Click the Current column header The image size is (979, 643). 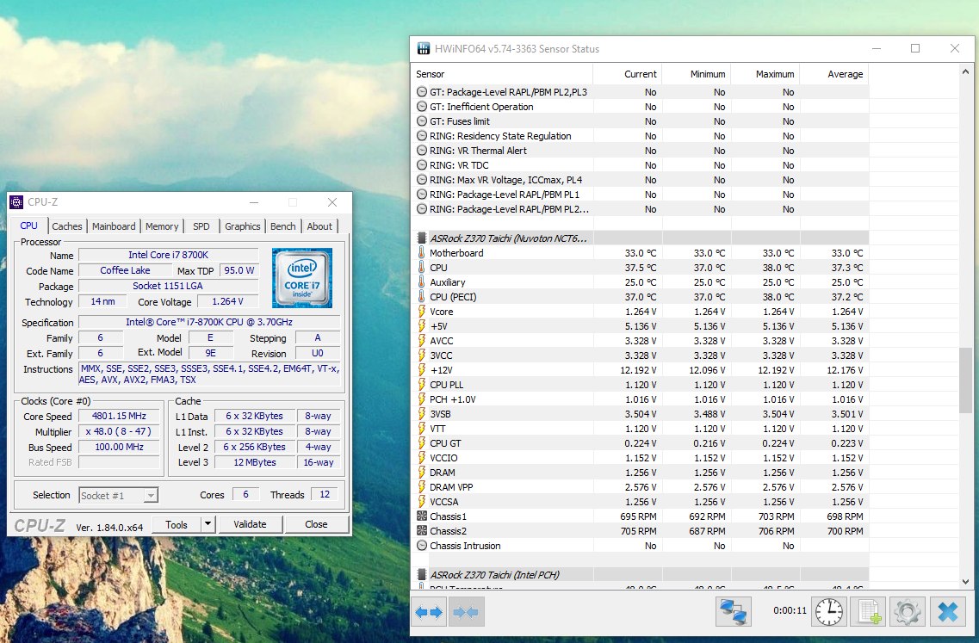628,74
